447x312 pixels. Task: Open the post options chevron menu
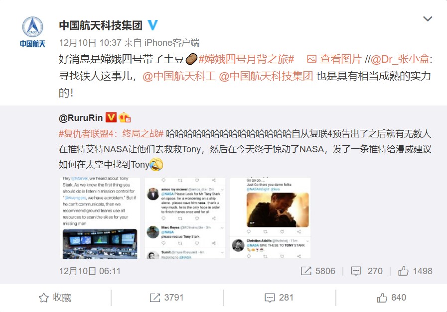point(428,19)
